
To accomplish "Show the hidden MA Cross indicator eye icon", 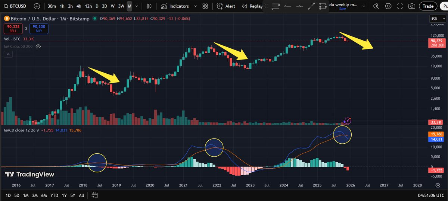I will (x=38, y=47).
